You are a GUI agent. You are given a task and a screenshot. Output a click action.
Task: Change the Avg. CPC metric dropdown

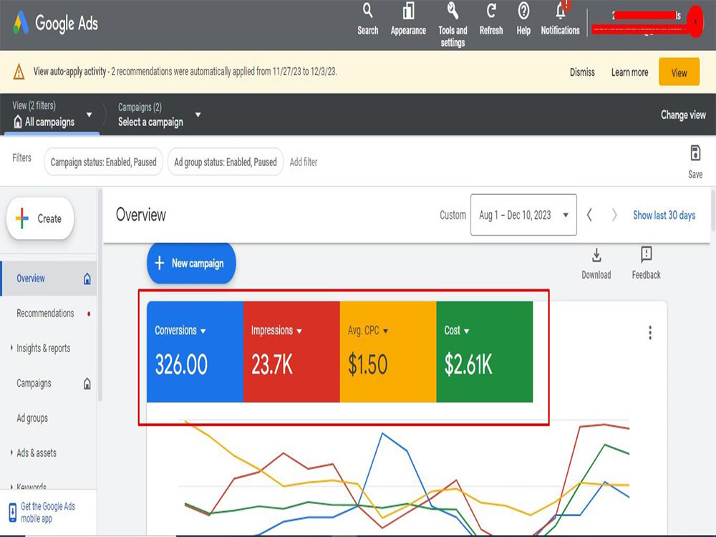[368, 330]
